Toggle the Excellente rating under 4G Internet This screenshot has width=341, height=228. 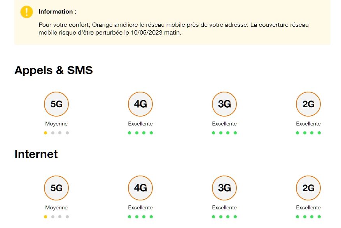(x=140, y=207)
